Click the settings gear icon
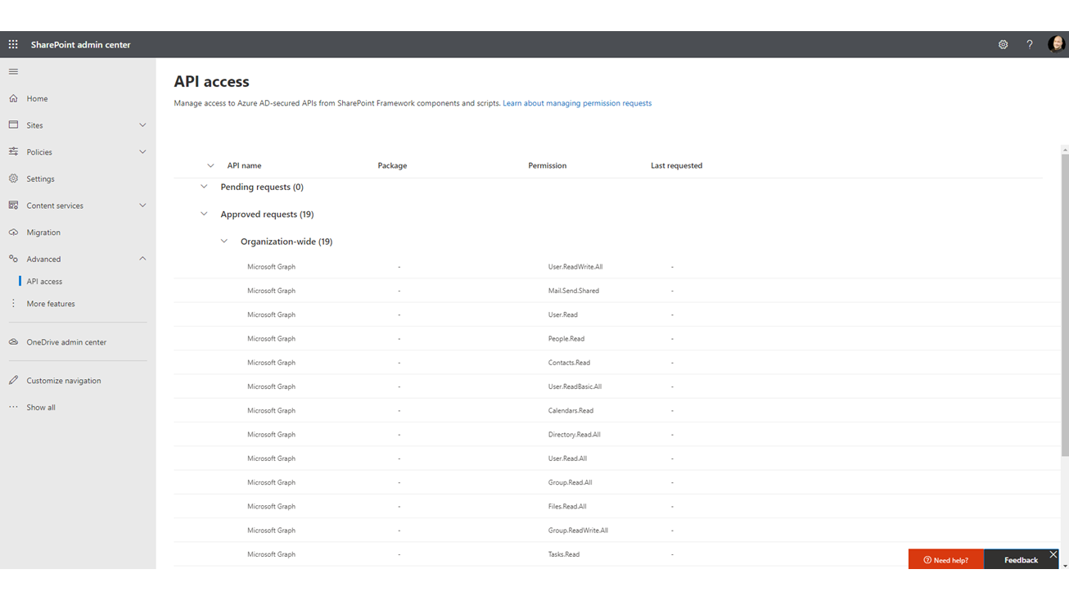 click(1003, 45)
